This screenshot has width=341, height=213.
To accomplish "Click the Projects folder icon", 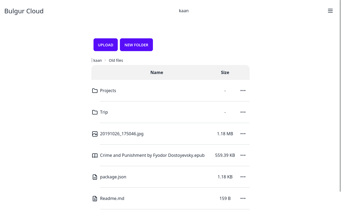I will click(95, 91).
